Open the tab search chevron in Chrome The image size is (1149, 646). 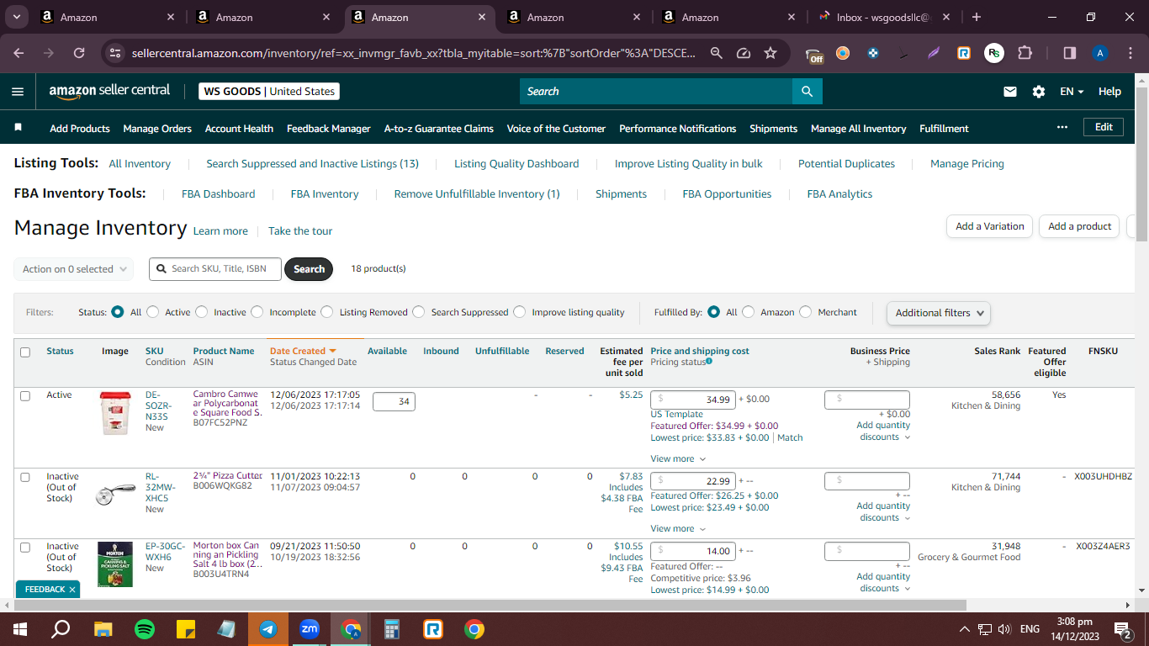[x=18, y=17]
